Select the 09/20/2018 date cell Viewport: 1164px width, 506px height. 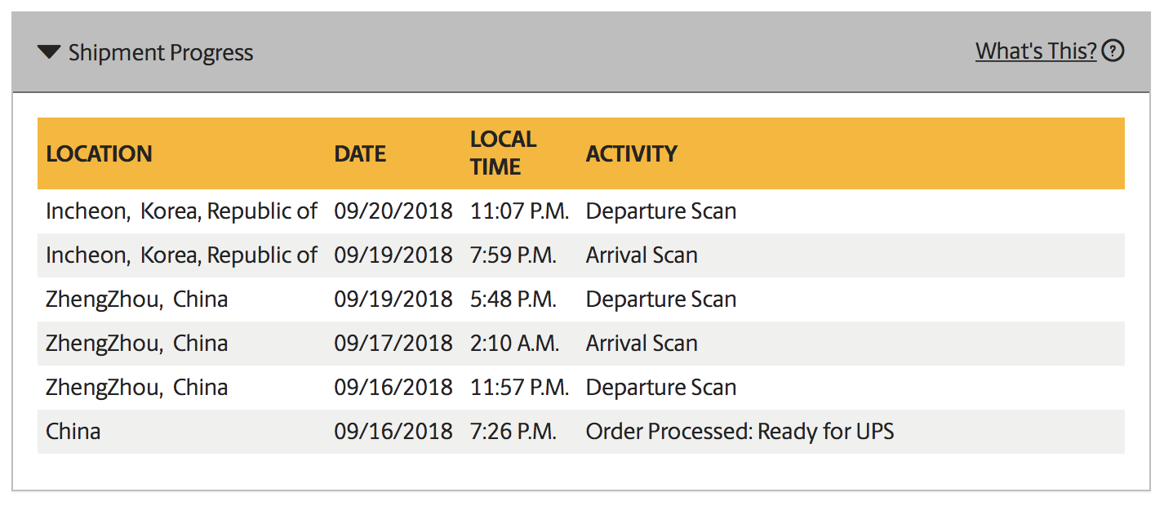(393, 211)
